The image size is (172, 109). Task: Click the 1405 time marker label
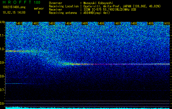pos(84,23)
